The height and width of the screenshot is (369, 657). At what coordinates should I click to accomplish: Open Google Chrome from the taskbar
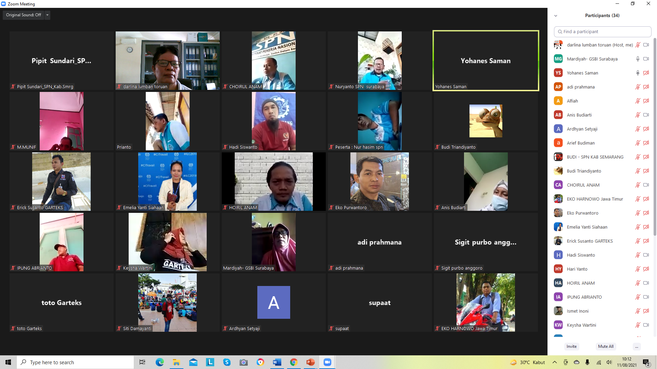click(294, 362)
